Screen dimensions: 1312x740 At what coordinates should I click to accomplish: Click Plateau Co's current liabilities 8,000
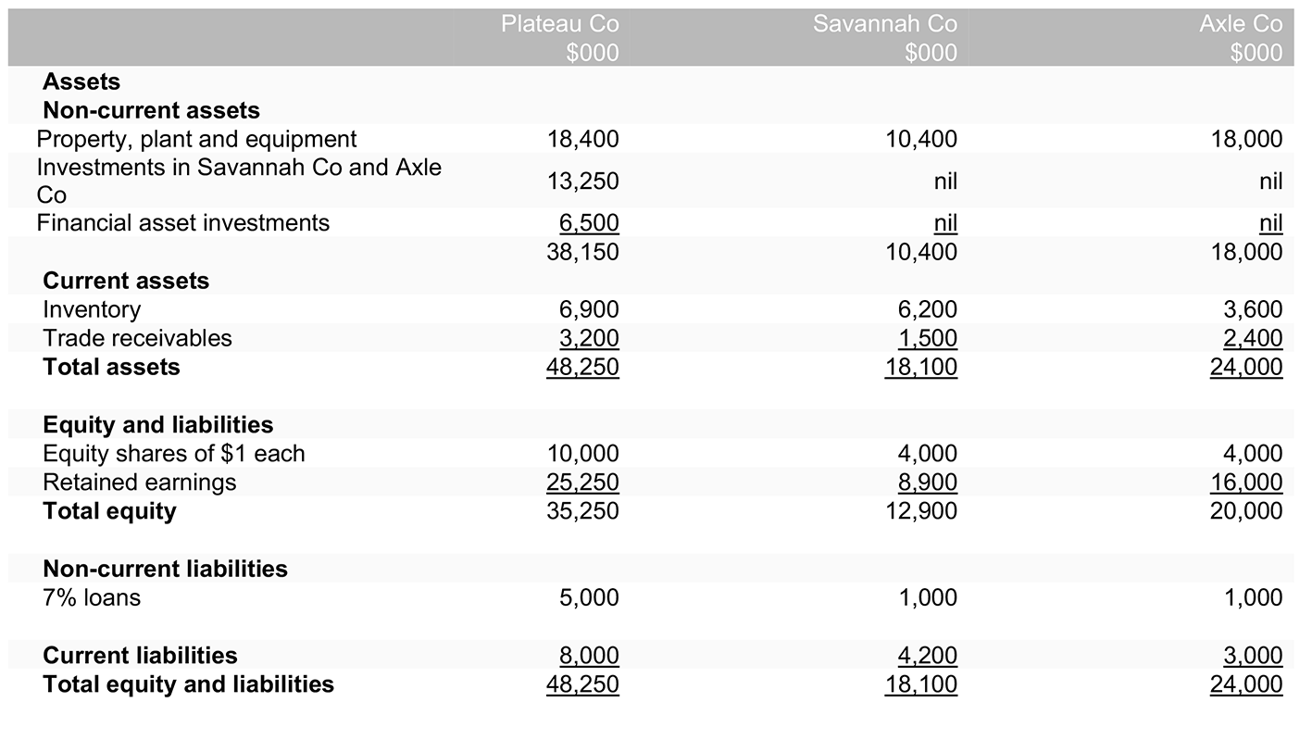589,656
